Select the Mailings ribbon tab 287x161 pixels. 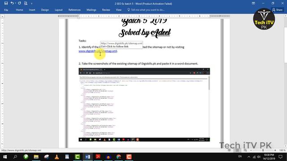point(91,10)
